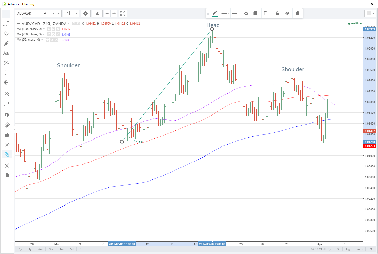Lock all drawing tools

(x=7, y=135)
